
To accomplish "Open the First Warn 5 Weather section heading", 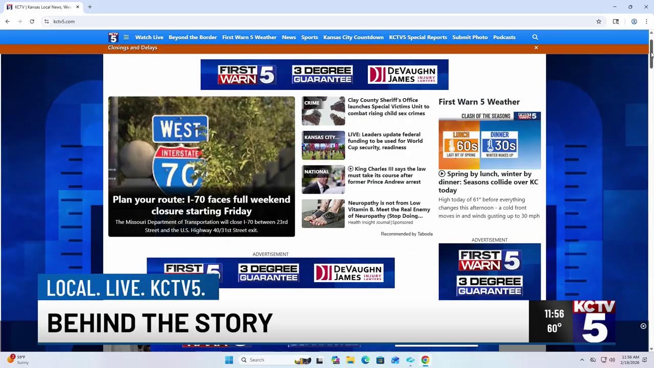I will click(x=479, y=102).
